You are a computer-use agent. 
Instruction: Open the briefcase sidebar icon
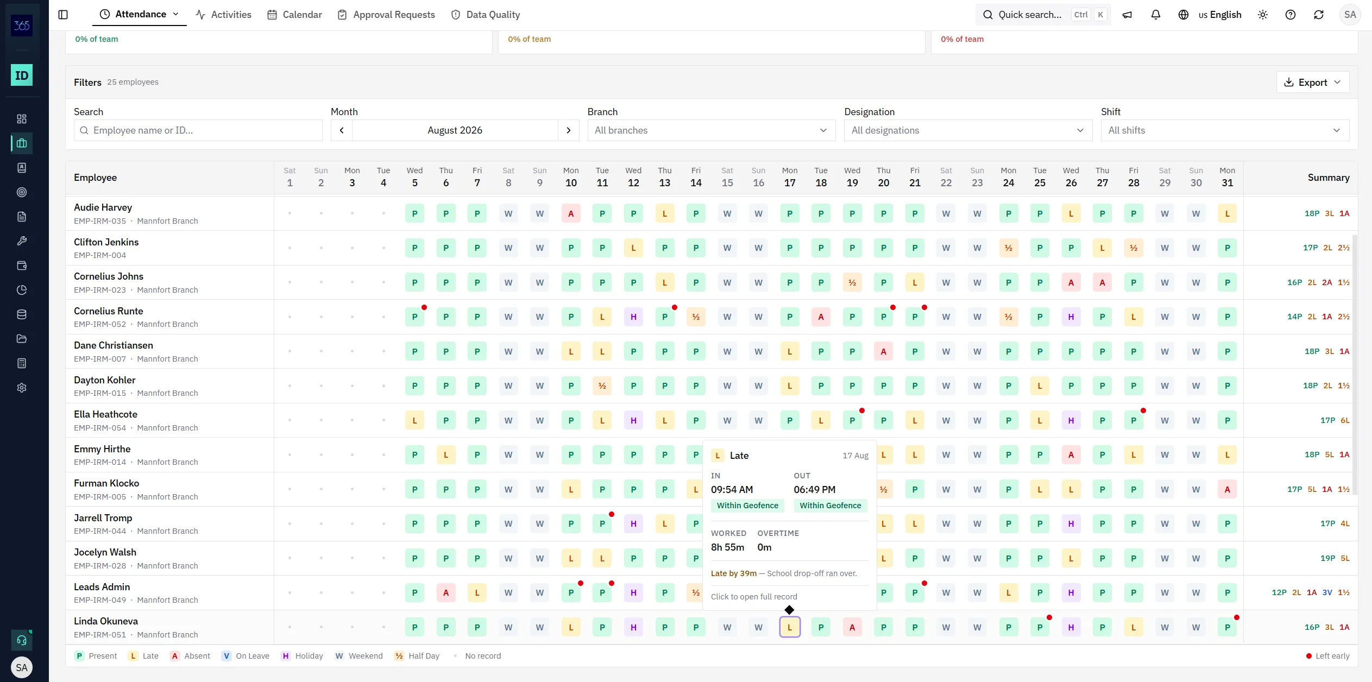pyautogui.click(x=22, y=143)
